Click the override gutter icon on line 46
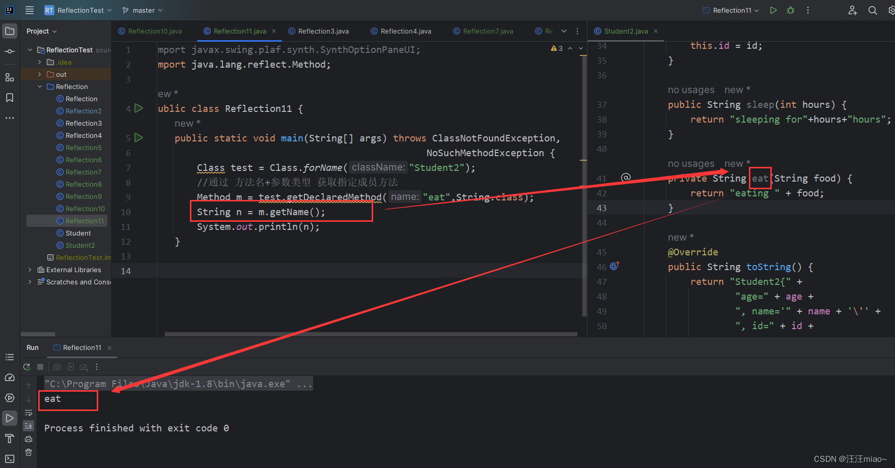Image resolution: width=895 pixels, height=468 pixels. [x=614, y=266]
